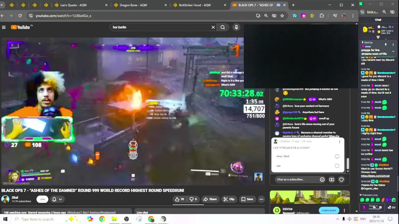This screenshot has height=224, width=399.
Task: Open the Chrome profile avatar
Action: point(344,16)
